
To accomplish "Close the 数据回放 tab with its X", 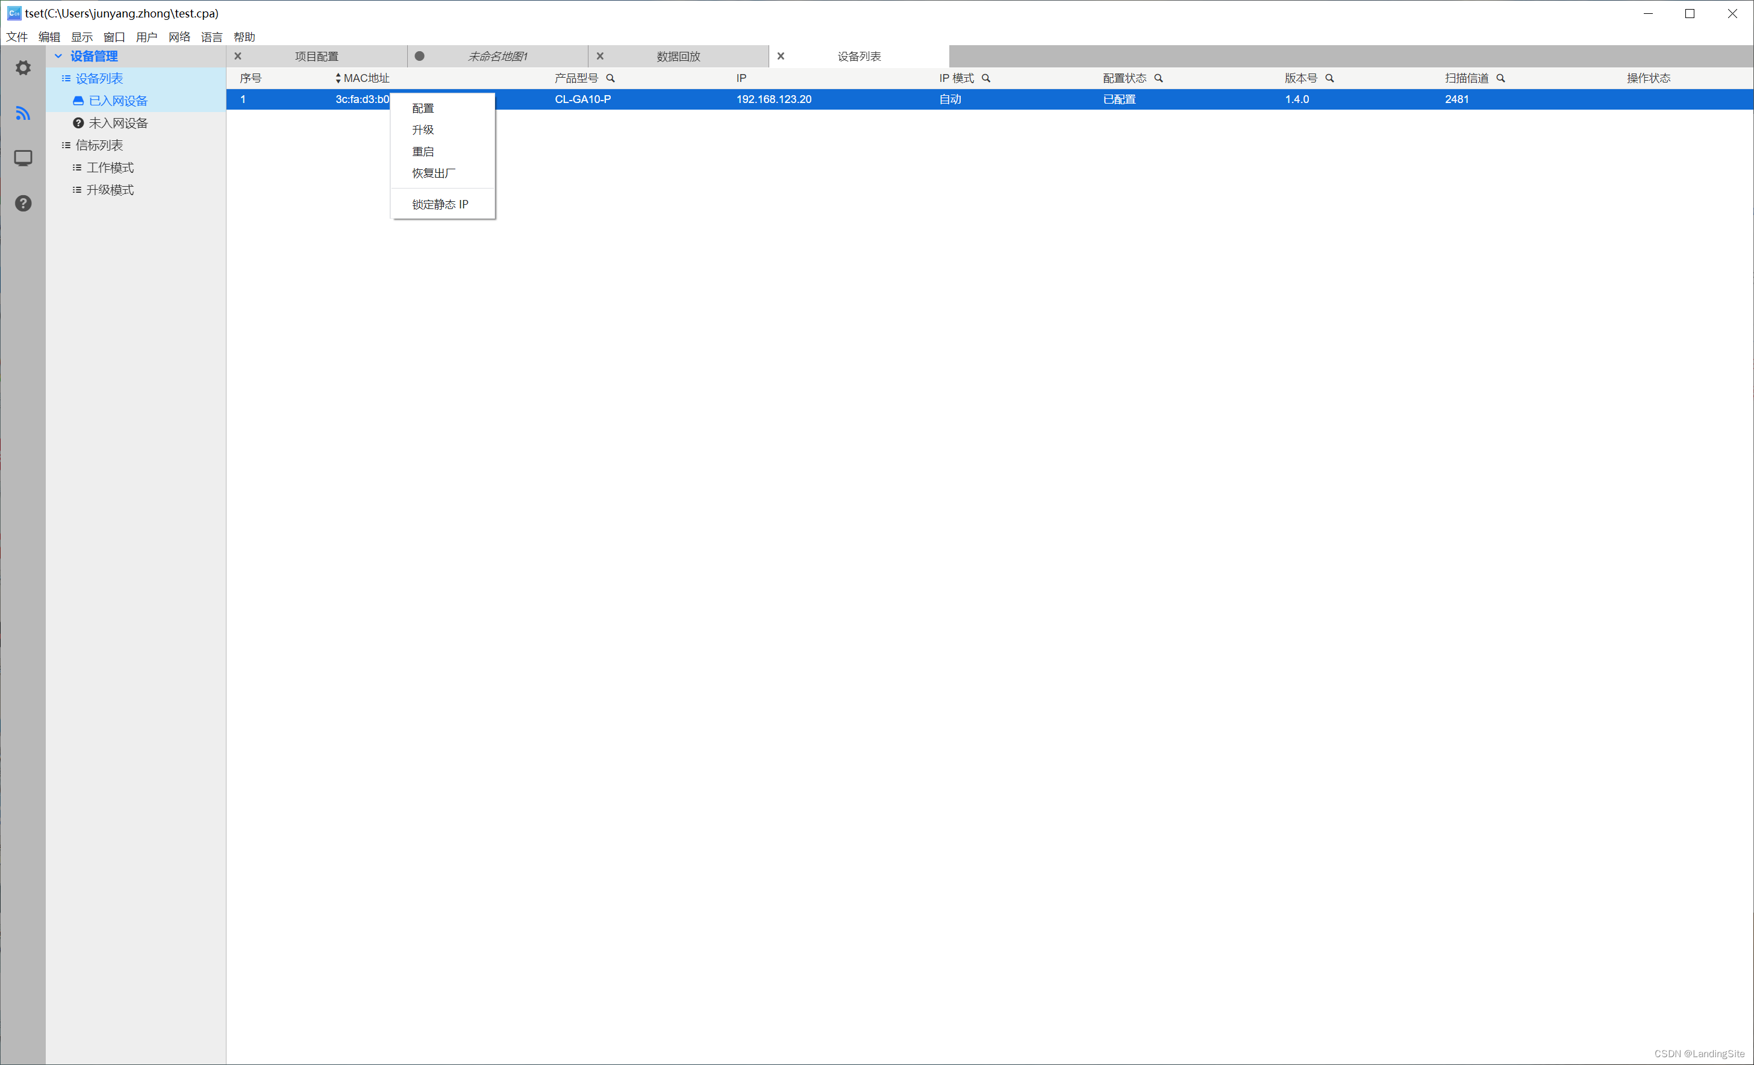I will [600, 56].
